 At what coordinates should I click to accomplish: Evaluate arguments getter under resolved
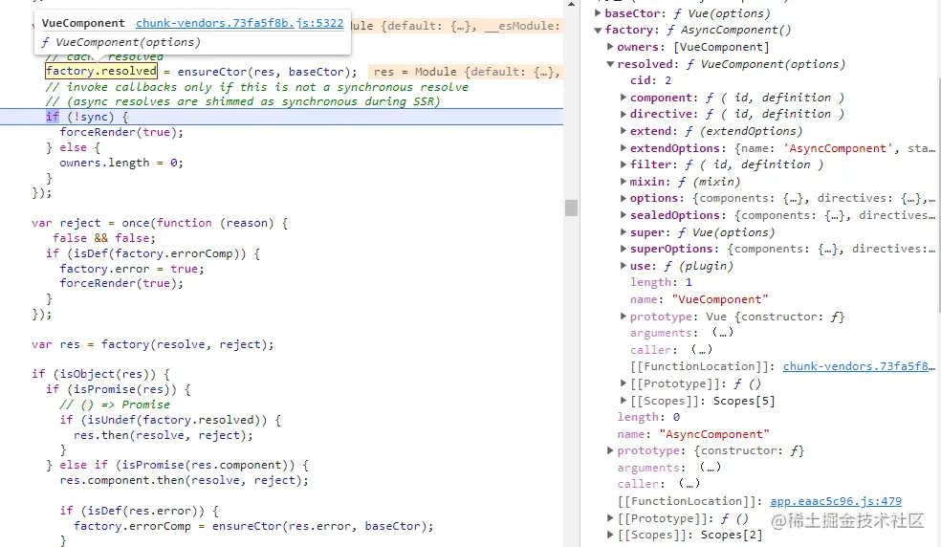point(723,333)
